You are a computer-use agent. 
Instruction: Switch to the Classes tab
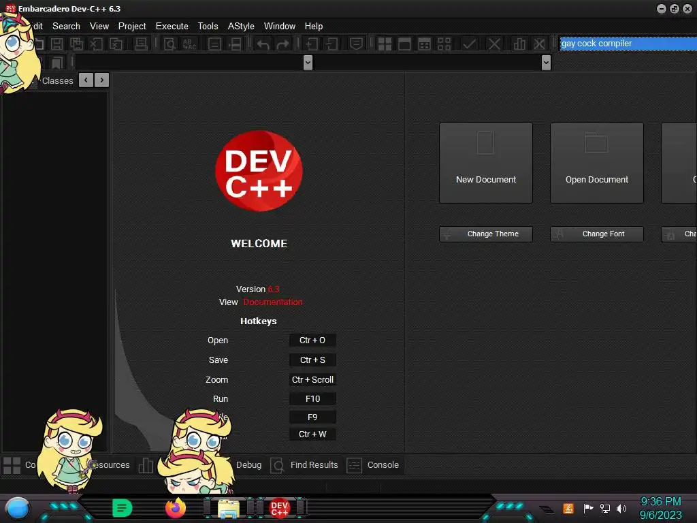pyautogui.click(x=57, y=81)
